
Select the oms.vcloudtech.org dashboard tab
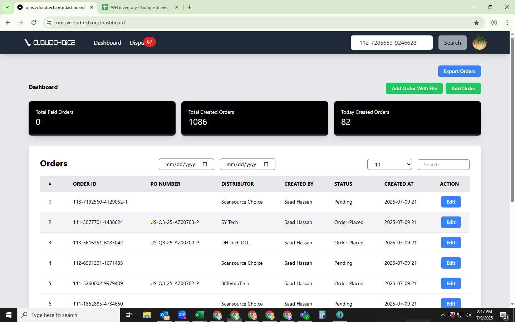coord(55,7)
